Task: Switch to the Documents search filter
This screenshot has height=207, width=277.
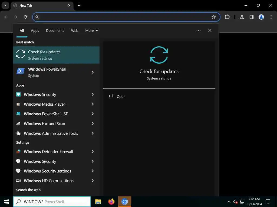Action: coord(55,31)
